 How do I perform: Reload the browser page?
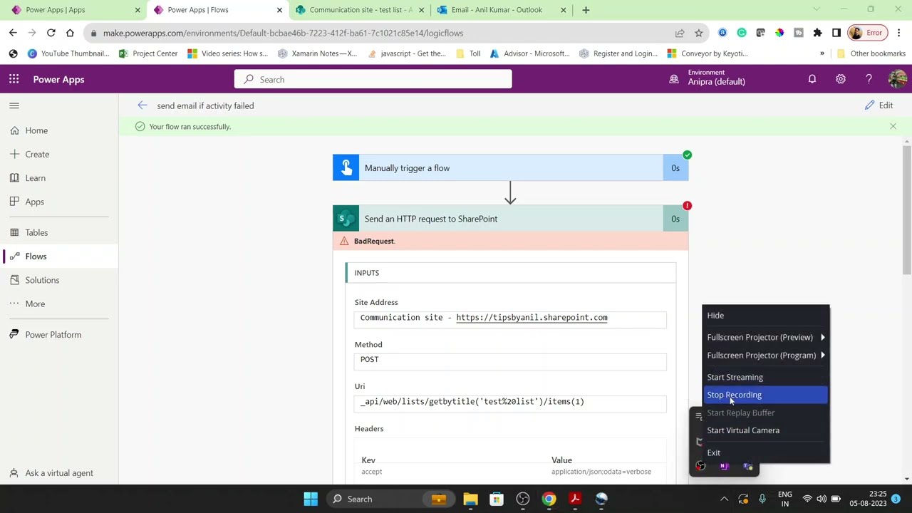[51, 33]
